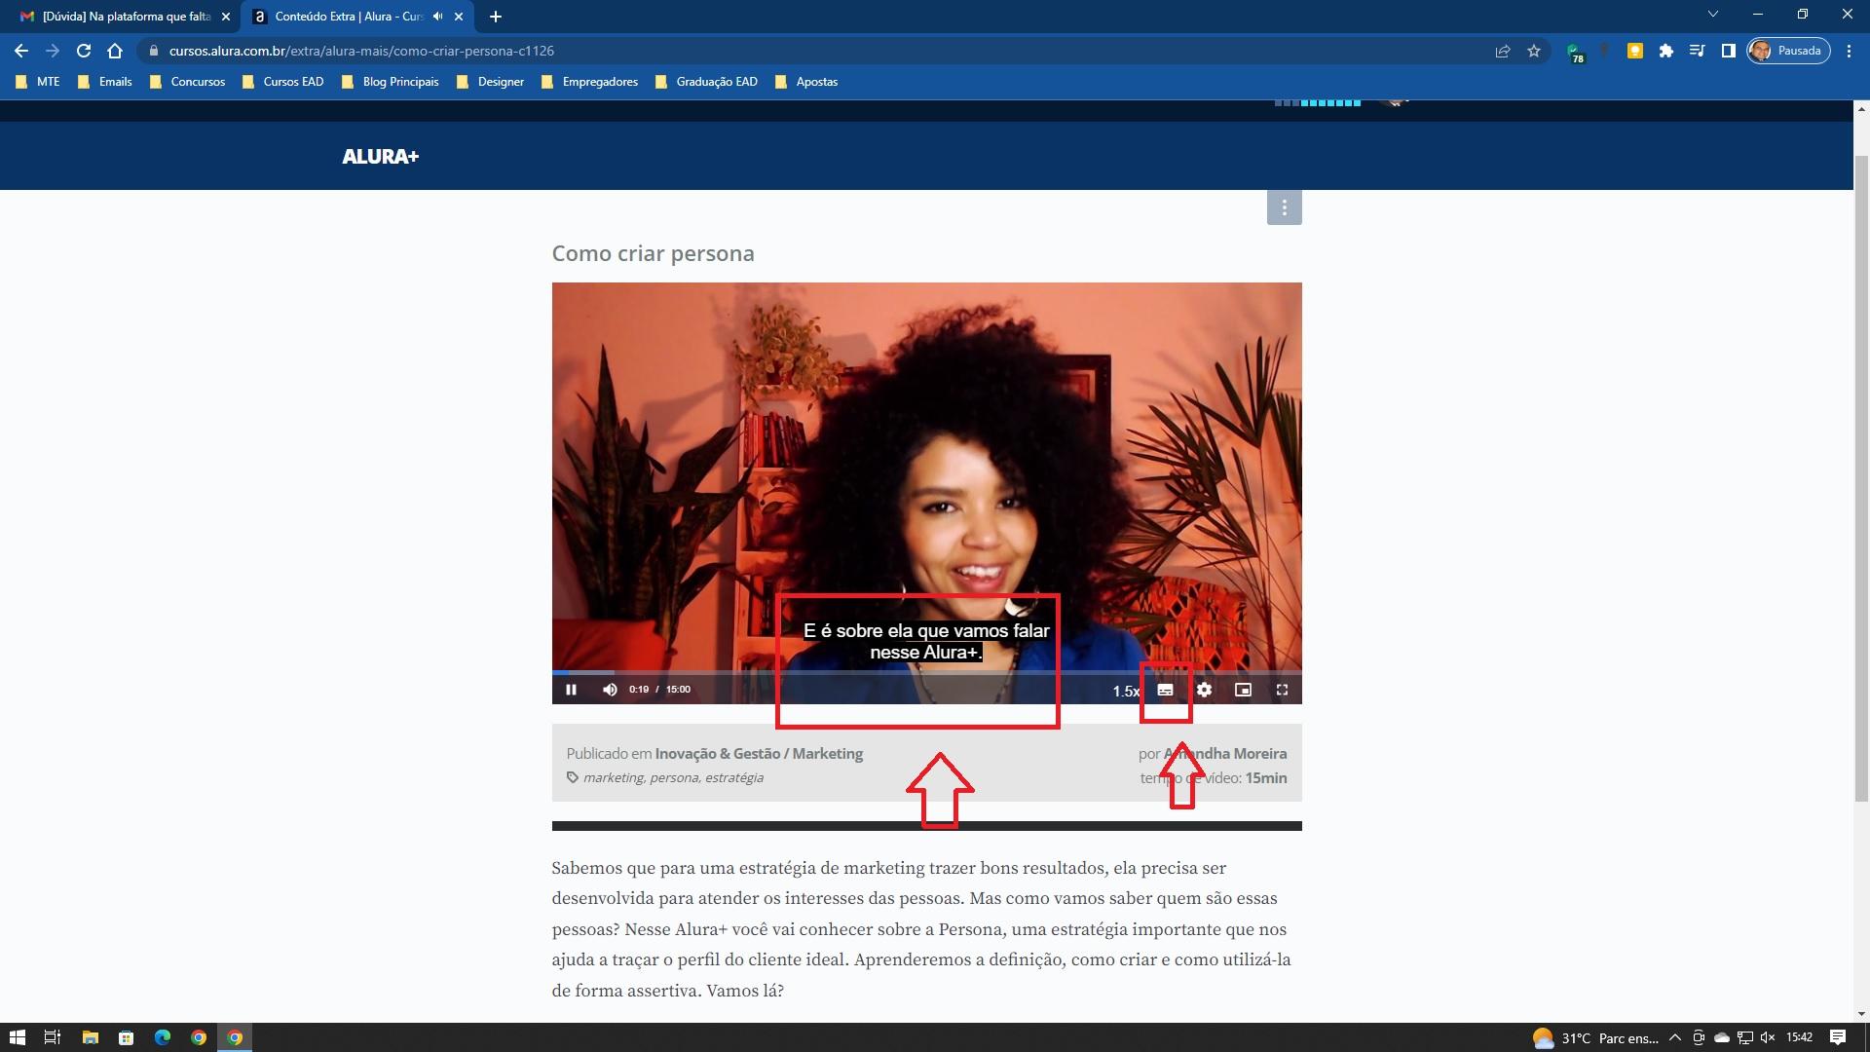The height and width of the screenshot is (1052, 1870).
Task: Click the ALURA+ logo
Action: (380, 156)
